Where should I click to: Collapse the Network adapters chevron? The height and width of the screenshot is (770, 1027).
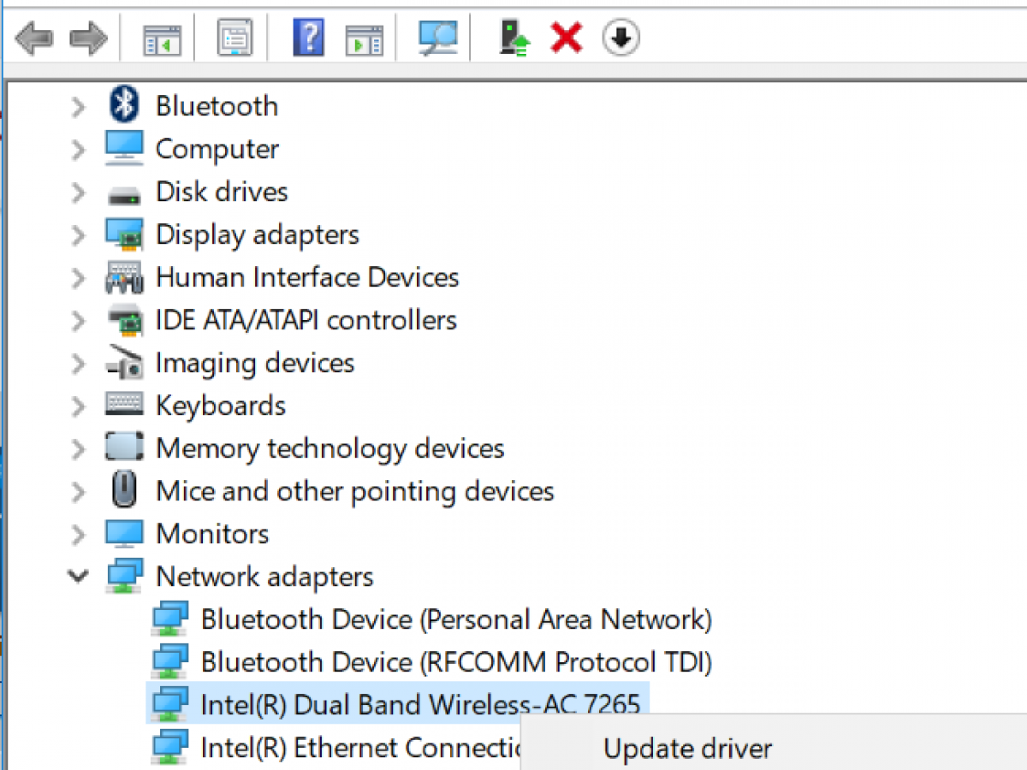coord(78,577)
